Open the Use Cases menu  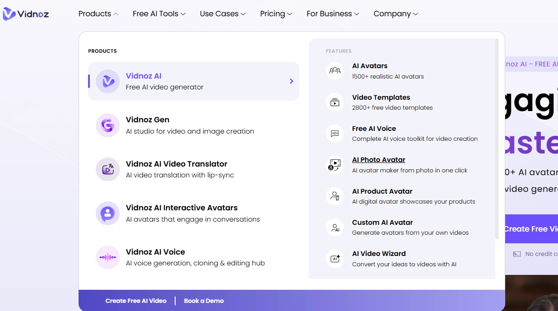coord(223,14)
